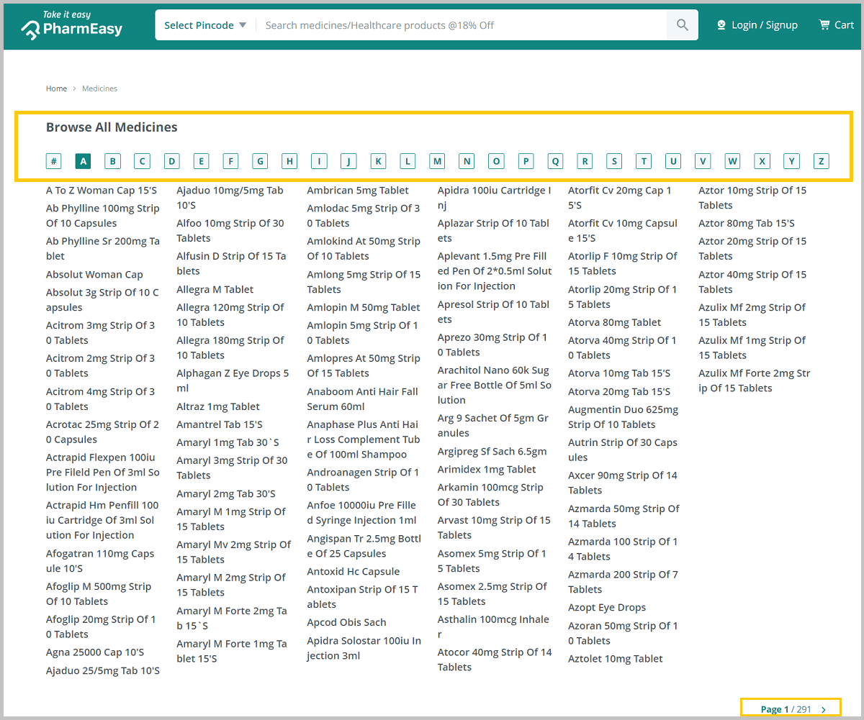
Task: Open Agna 25000 Cap 10'S
Action: pos(95,652)
